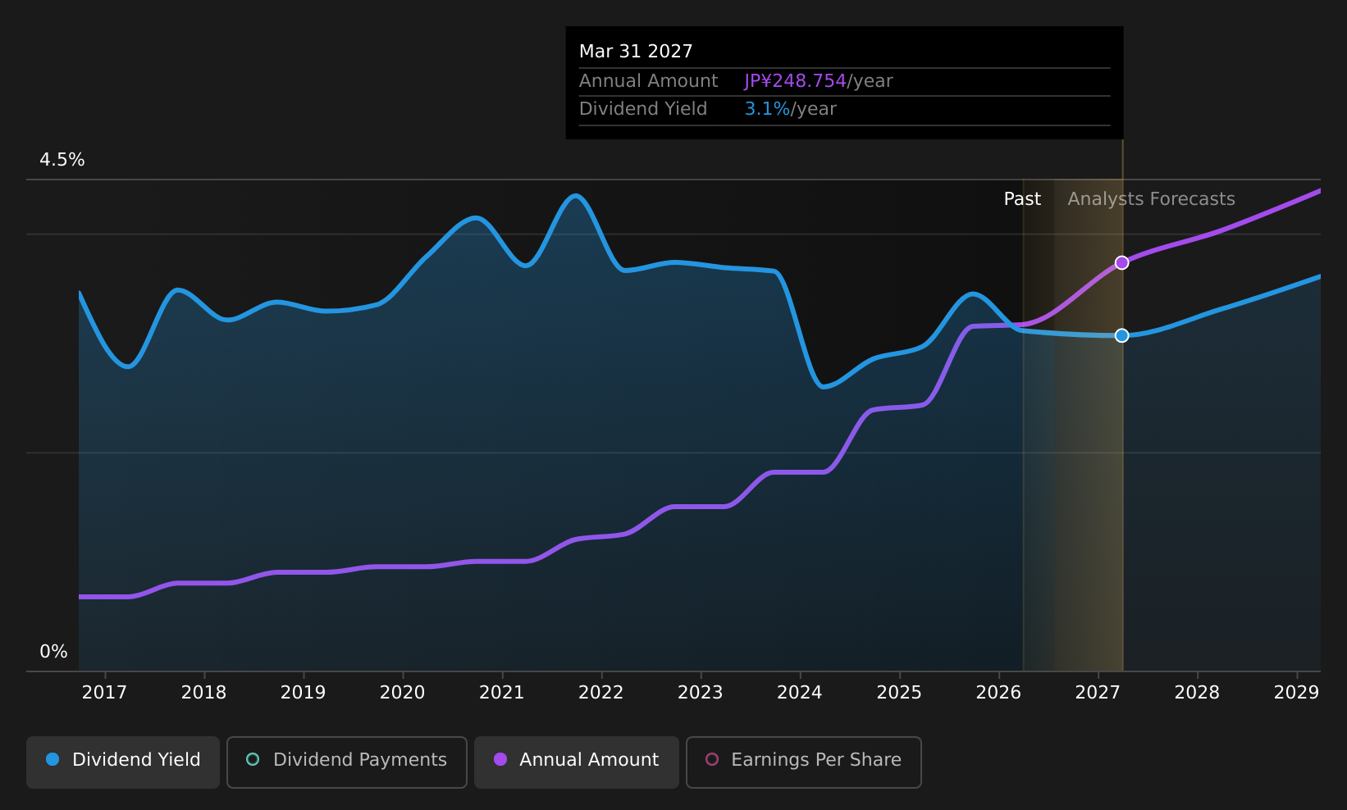Screen dimensions: 1347x810
Task: Click the 3.1%/year tooltip value
Action: click(790, 109)
